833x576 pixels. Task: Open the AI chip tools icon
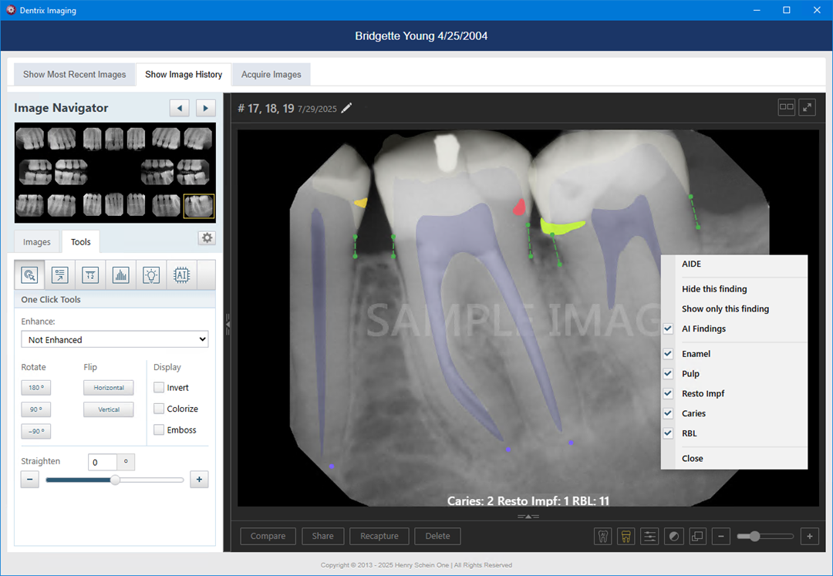coord(182,275)
